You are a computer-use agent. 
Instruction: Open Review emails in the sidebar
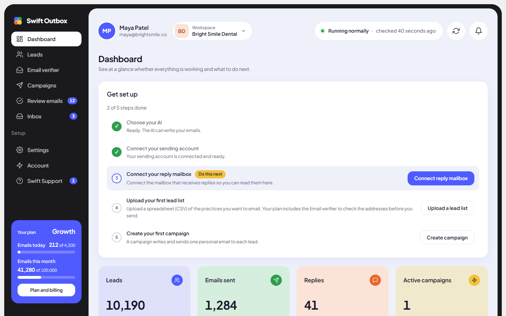46,101
